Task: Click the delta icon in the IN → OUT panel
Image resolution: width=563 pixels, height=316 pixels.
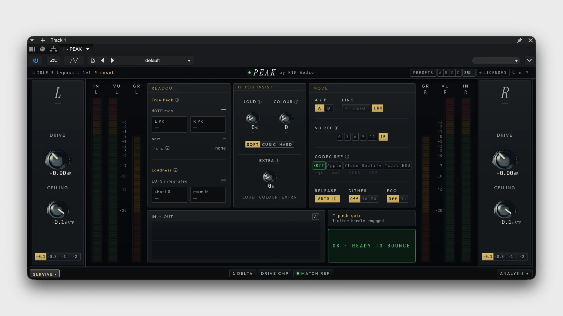Action: pyautogui.click(x=316, y=217)
